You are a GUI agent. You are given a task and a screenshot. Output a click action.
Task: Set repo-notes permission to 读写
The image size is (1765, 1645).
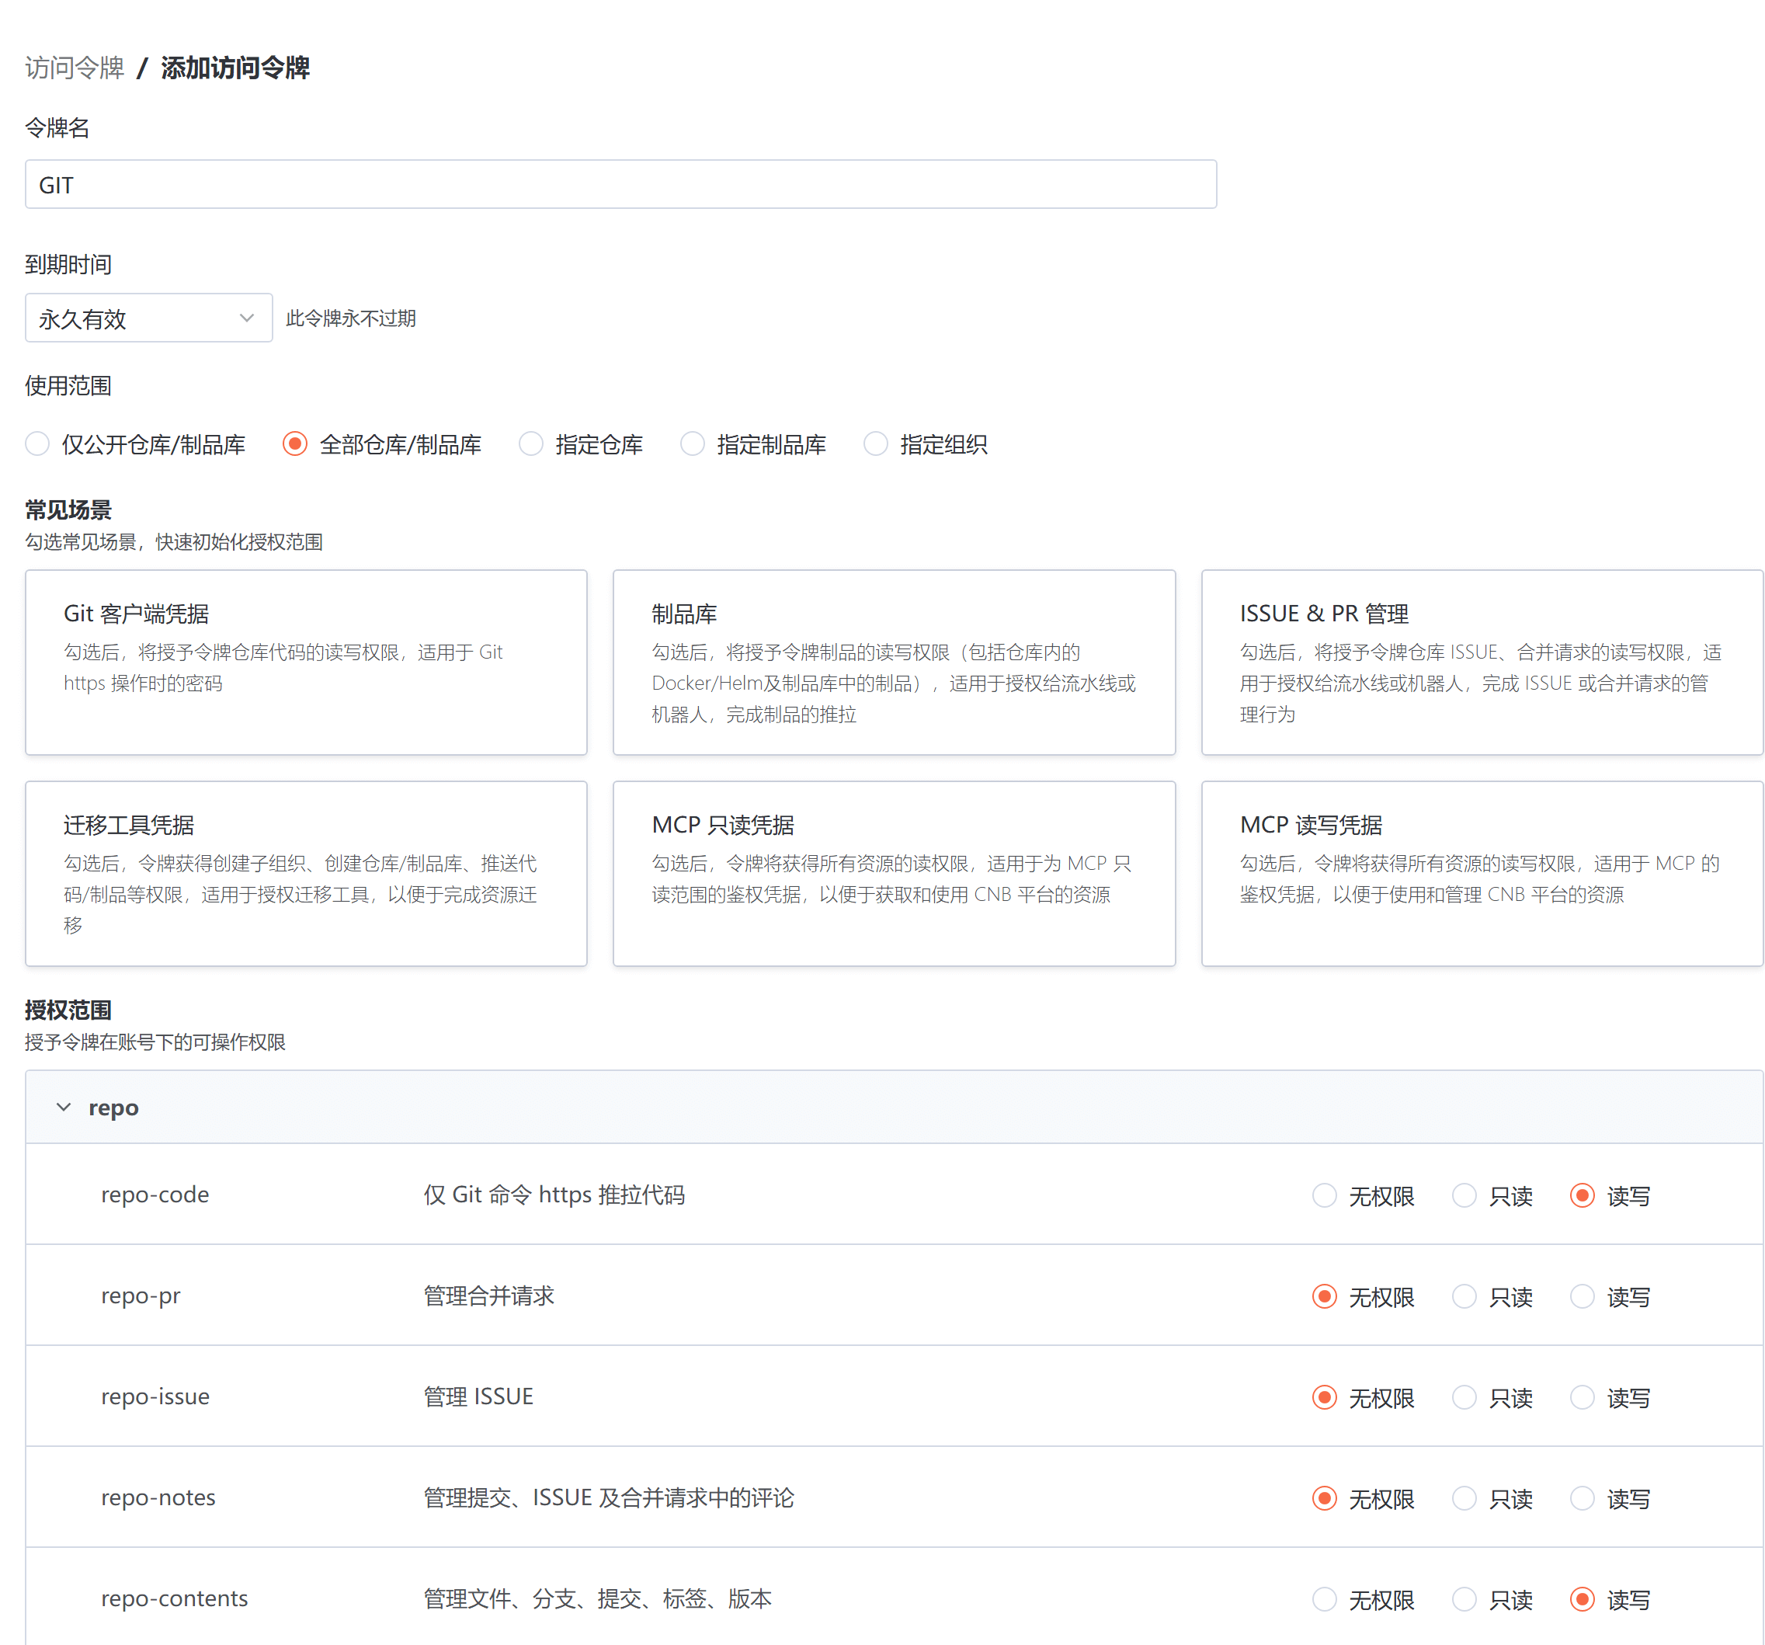click(1582, 1498)
